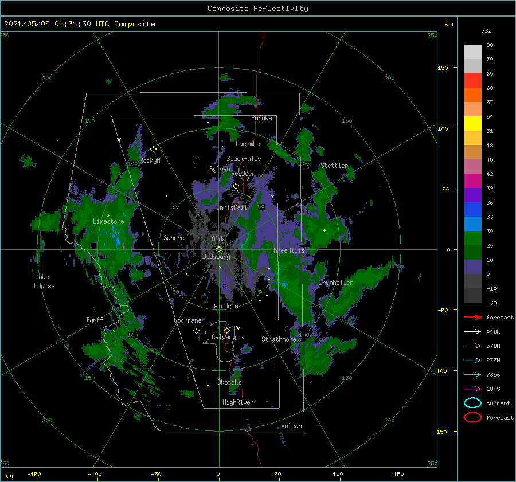Click the ThreeHills label

tap(288, 250)
